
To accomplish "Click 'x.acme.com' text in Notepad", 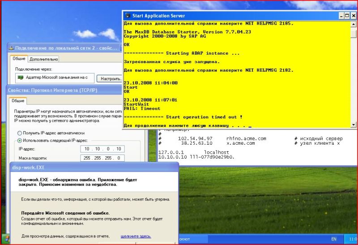I will (240, 143).
